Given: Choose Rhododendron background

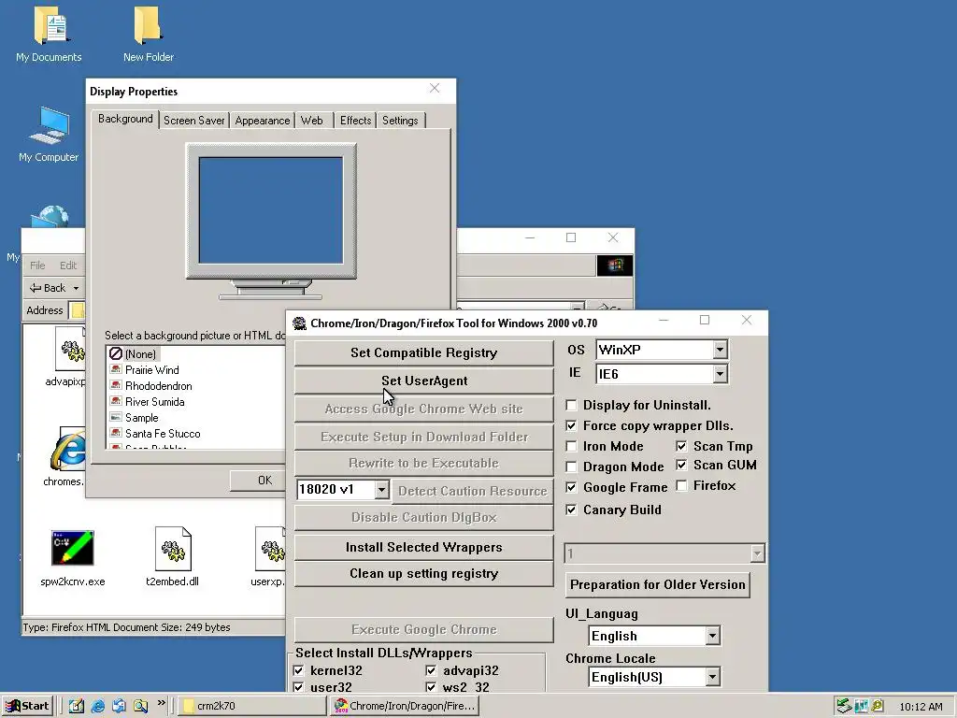Looking at the screenshot, I should (x=158, y=386).
